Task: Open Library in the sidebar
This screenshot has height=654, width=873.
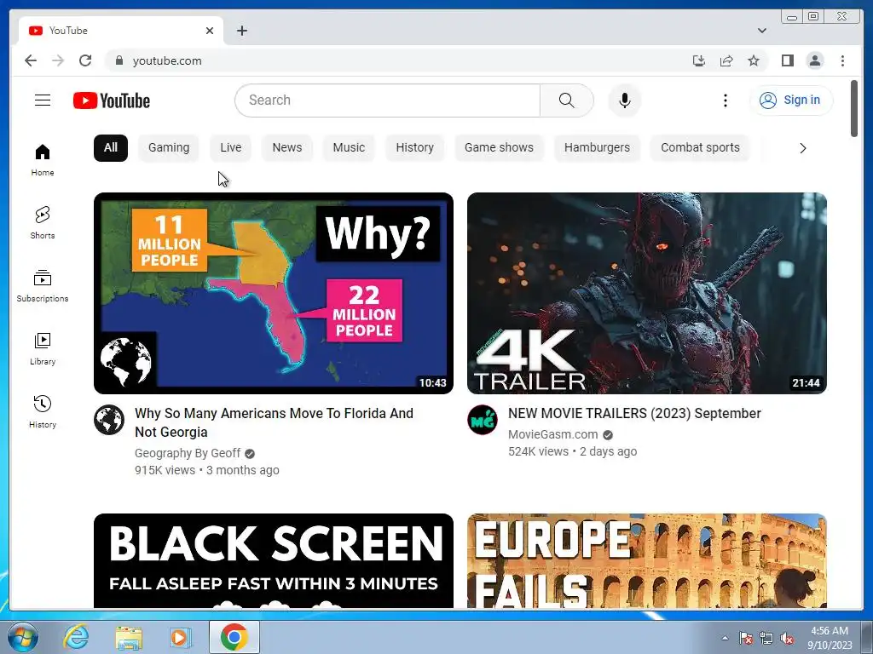Action: pos(43,348)
